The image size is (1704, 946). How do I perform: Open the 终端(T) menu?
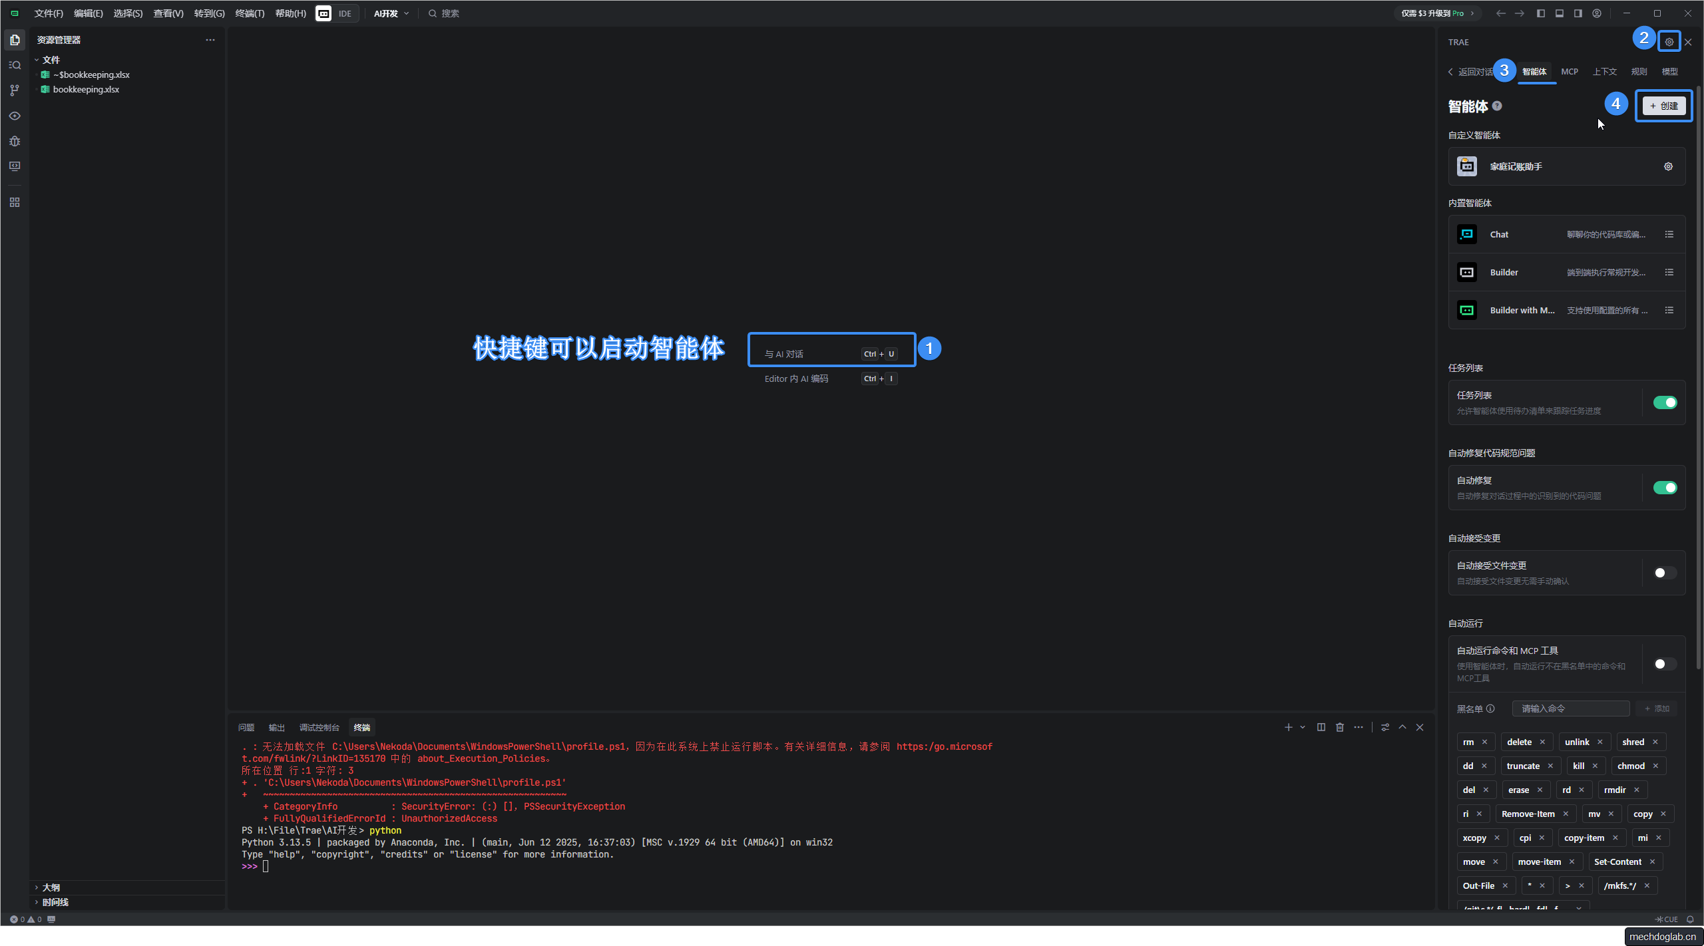pos(250,13)
